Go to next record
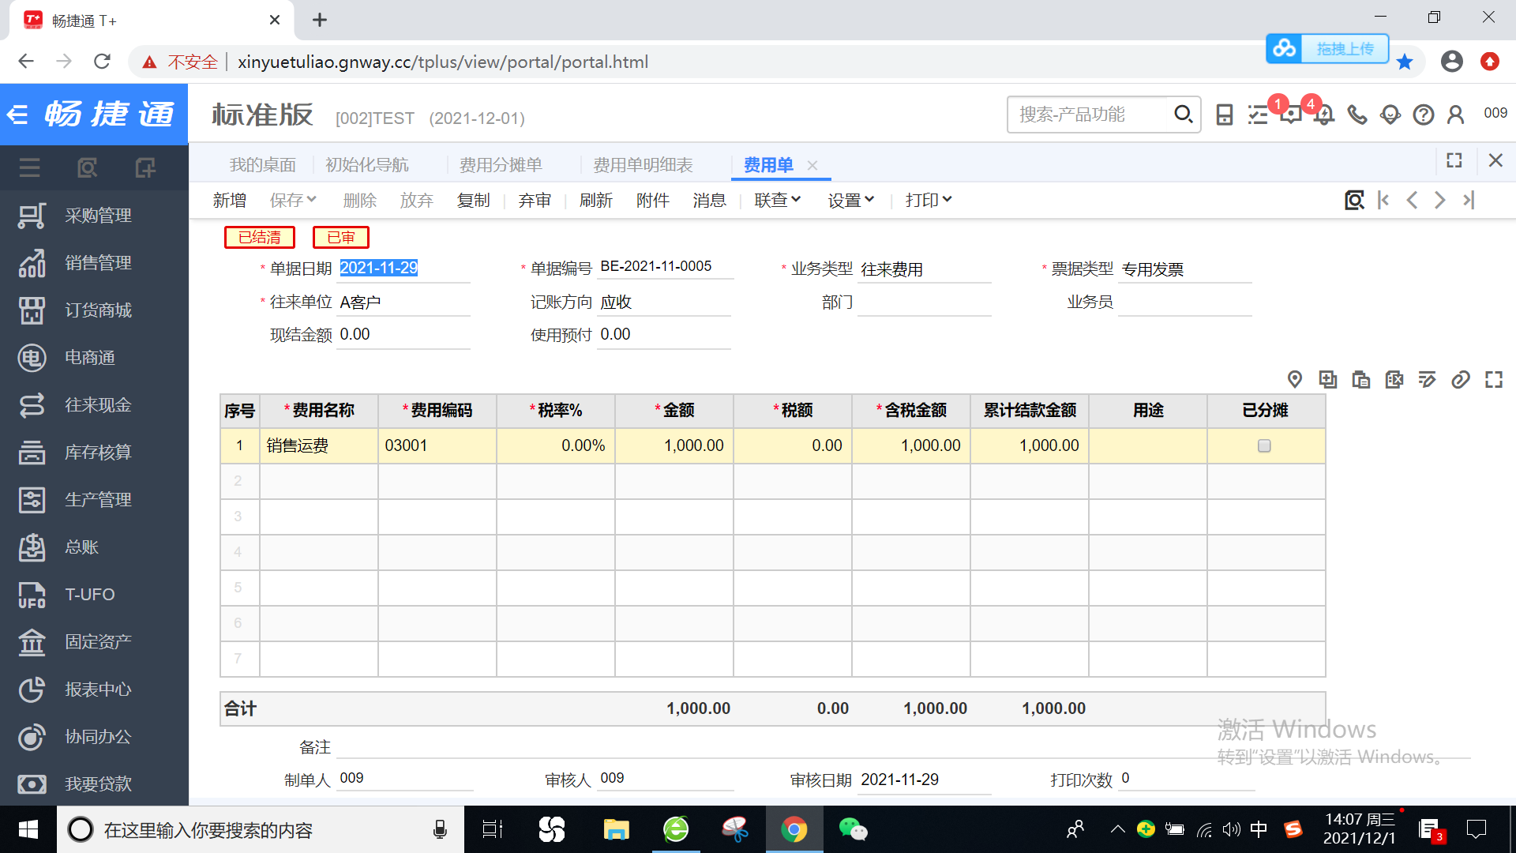The height and width of the screenshot is (853, 1516). (x=1440, y=200)
